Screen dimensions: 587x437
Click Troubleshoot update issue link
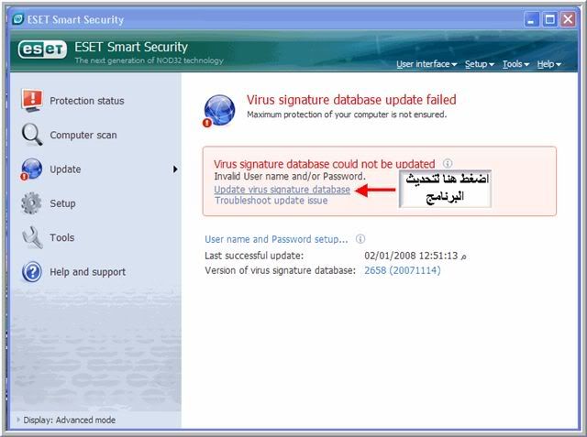271,201
